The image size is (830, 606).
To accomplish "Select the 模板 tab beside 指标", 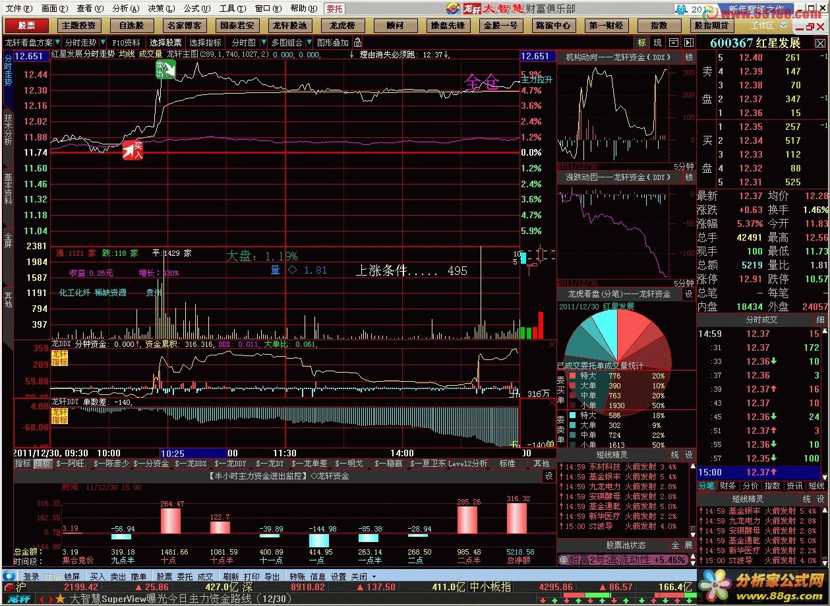I will [43, 464].
